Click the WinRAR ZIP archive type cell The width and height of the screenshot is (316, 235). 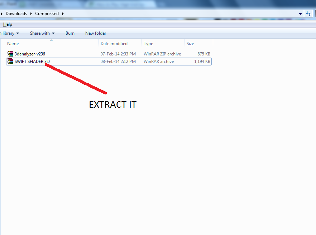click(162, 54)
